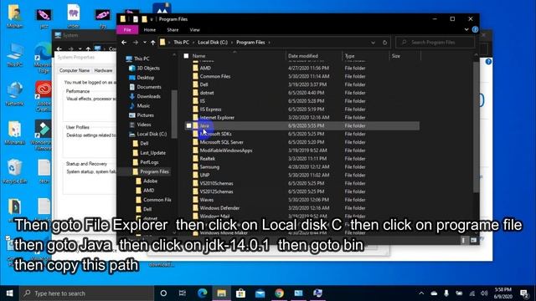Screen dimensions: 536x301
Task: Open the Realtek folder
Action: tap(208, 159)
